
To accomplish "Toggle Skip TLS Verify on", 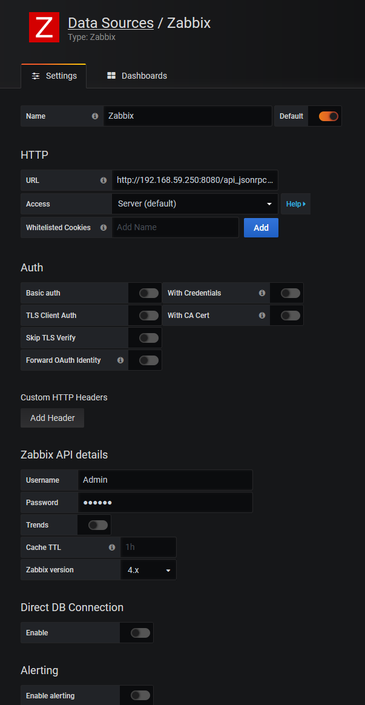I will pyautogui.click(x=149, y=338).
